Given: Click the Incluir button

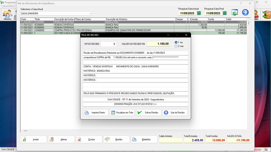Looking at the screenshot, I should (x=33, y=139).
